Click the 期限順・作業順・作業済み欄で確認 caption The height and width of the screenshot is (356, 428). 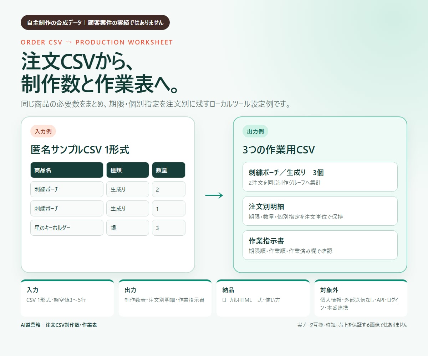290,251
